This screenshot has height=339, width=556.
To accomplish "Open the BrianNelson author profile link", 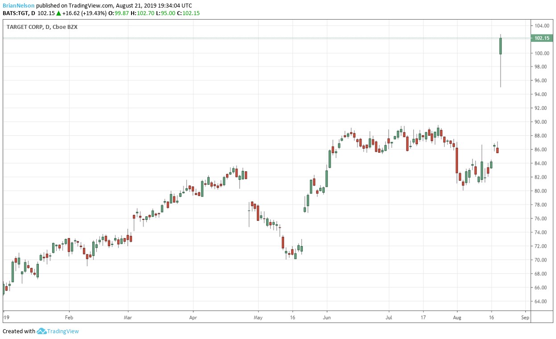I will [18, 6].
